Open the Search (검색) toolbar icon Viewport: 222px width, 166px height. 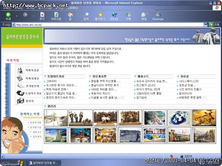point(86,16)
